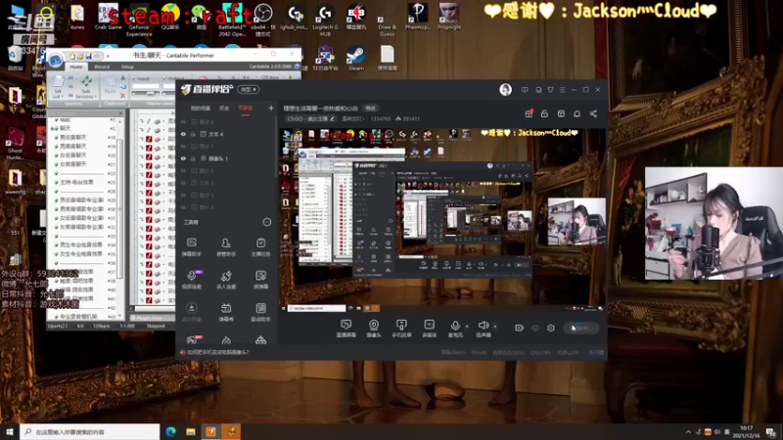Select the highlighted orange scene tab

click(x=246, y=108)
